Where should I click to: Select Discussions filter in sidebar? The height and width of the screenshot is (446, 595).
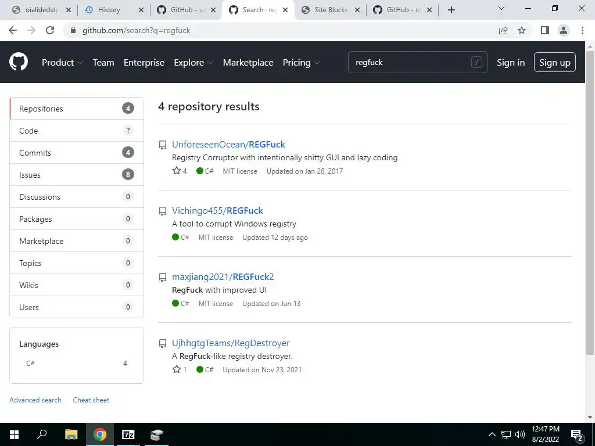coord(77,197)
